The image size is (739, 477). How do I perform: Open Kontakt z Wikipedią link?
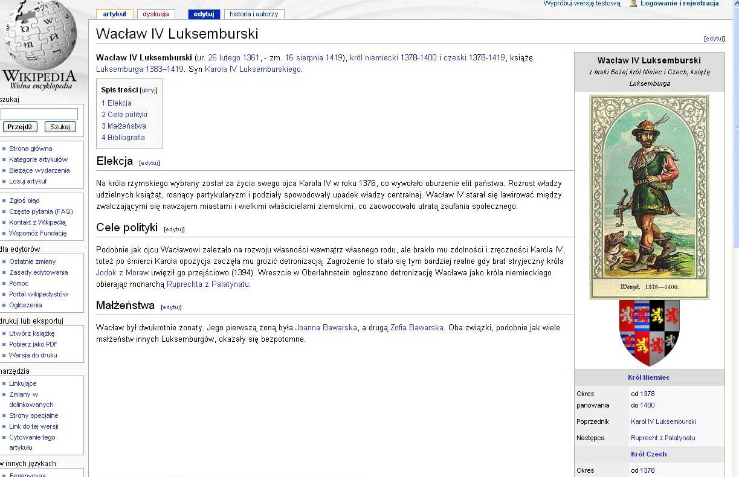click(x=37, y=222)
